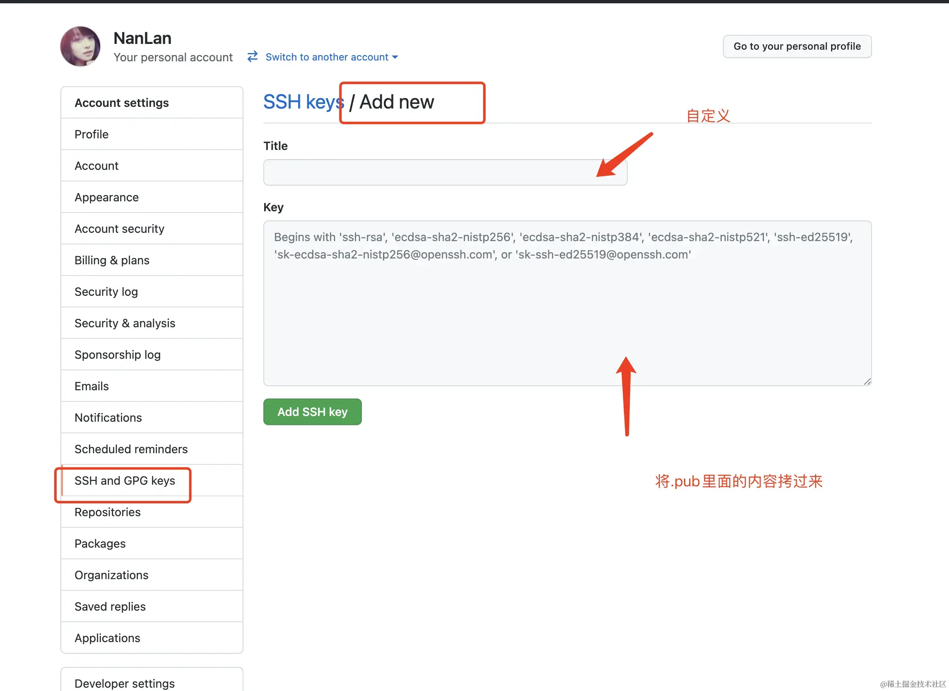Open Profile settings menu item
The height and width of the screenshot is (691, 949).
92,134
